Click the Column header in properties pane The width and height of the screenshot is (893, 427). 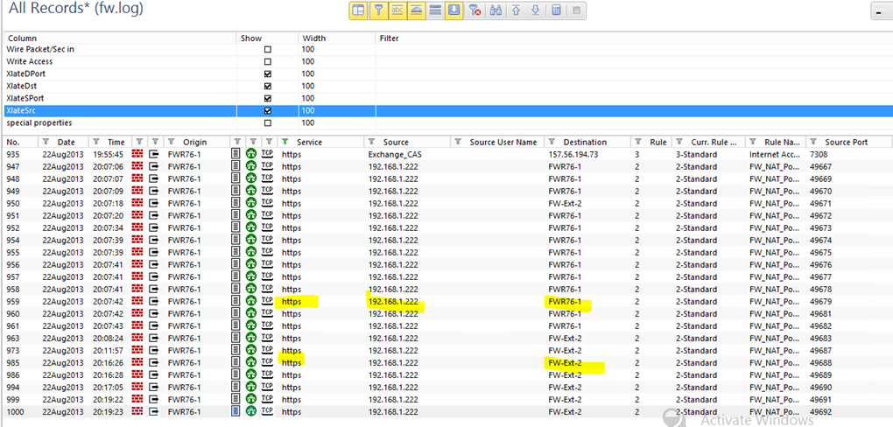pyautogui.click(x=120, y=38)
